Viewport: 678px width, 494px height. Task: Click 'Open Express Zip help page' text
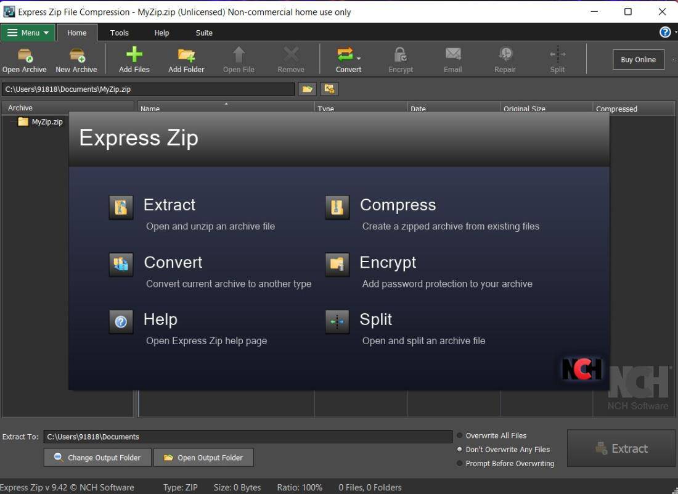(x=206, y=341)
